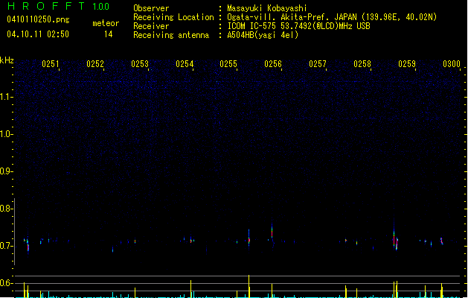Screen dimensions: 468x298
Task: Click the 0258 time marker
Action: [x=362, y=64]
